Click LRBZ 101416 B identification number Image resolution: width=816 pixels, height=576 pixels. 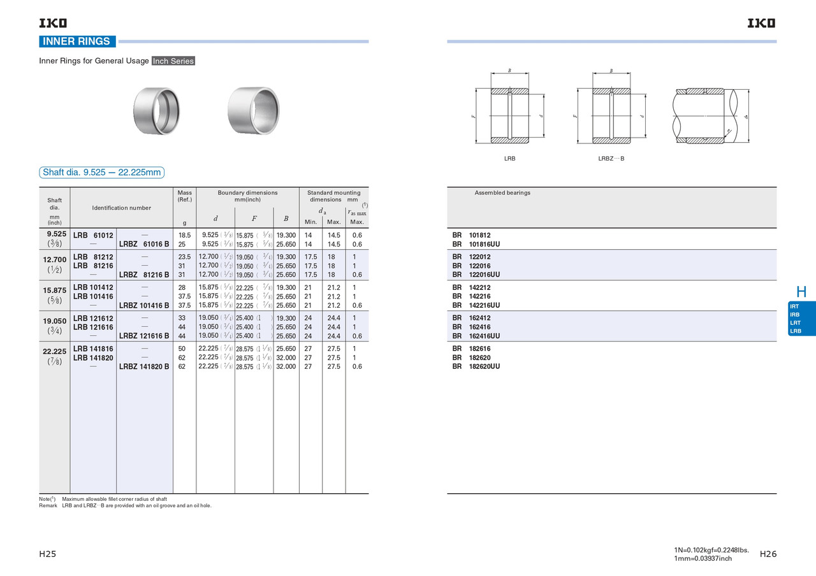(144, 305)
